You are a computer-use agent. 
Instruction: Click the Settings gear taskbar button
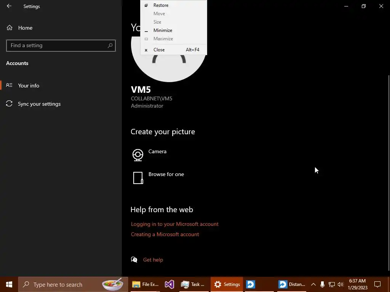point(227,284)
